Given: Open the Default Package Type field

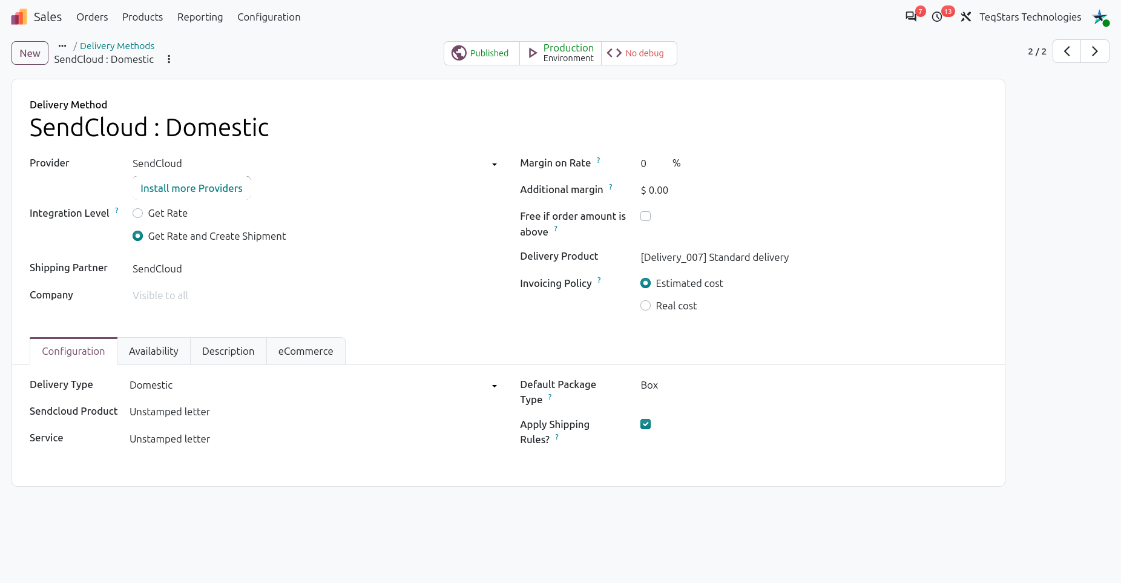Looking at the screenshot, I should (814, 385).
